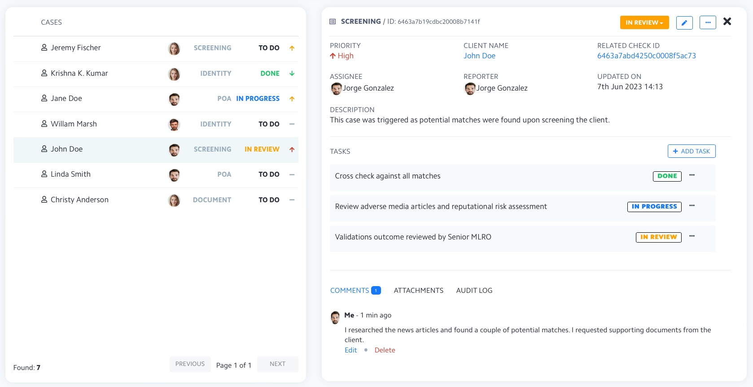Open options for Validations outcome task
The image size is (753, 387).
[x=692, y=236]
